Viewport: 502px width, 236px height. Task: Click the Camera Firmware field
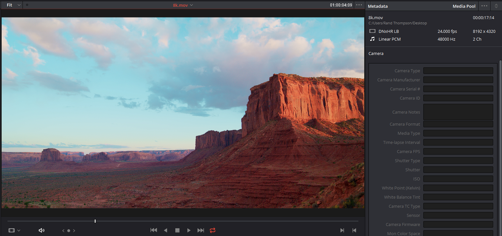click(x=458, y=224)
